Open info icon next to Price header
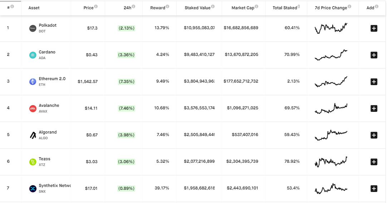 [x=96, y=6]
